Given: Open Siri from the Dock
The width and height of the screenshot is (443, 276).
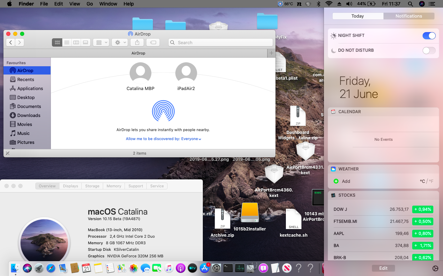Looking at the screenshot, I should 27,268.
